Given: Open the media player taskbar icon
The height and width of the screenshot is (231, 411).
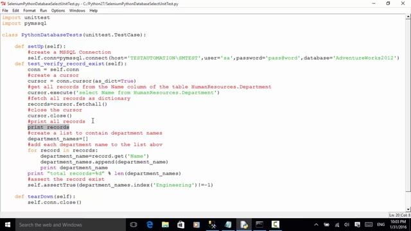Looking at the screenshot, I should 197,225.
